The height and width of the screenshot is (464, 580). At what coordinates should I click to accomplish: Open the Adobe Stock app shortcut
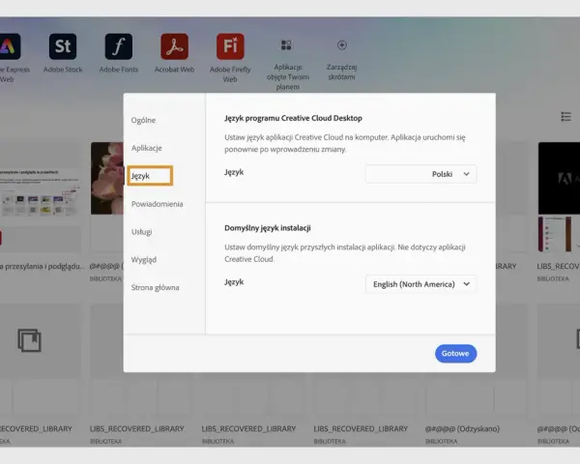63,46
